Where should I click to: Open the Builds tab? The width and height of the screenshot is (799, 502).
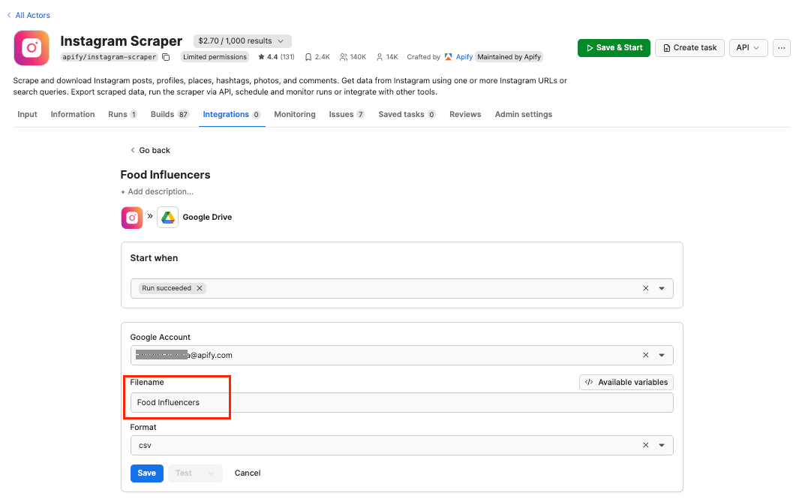pos(164,114)
